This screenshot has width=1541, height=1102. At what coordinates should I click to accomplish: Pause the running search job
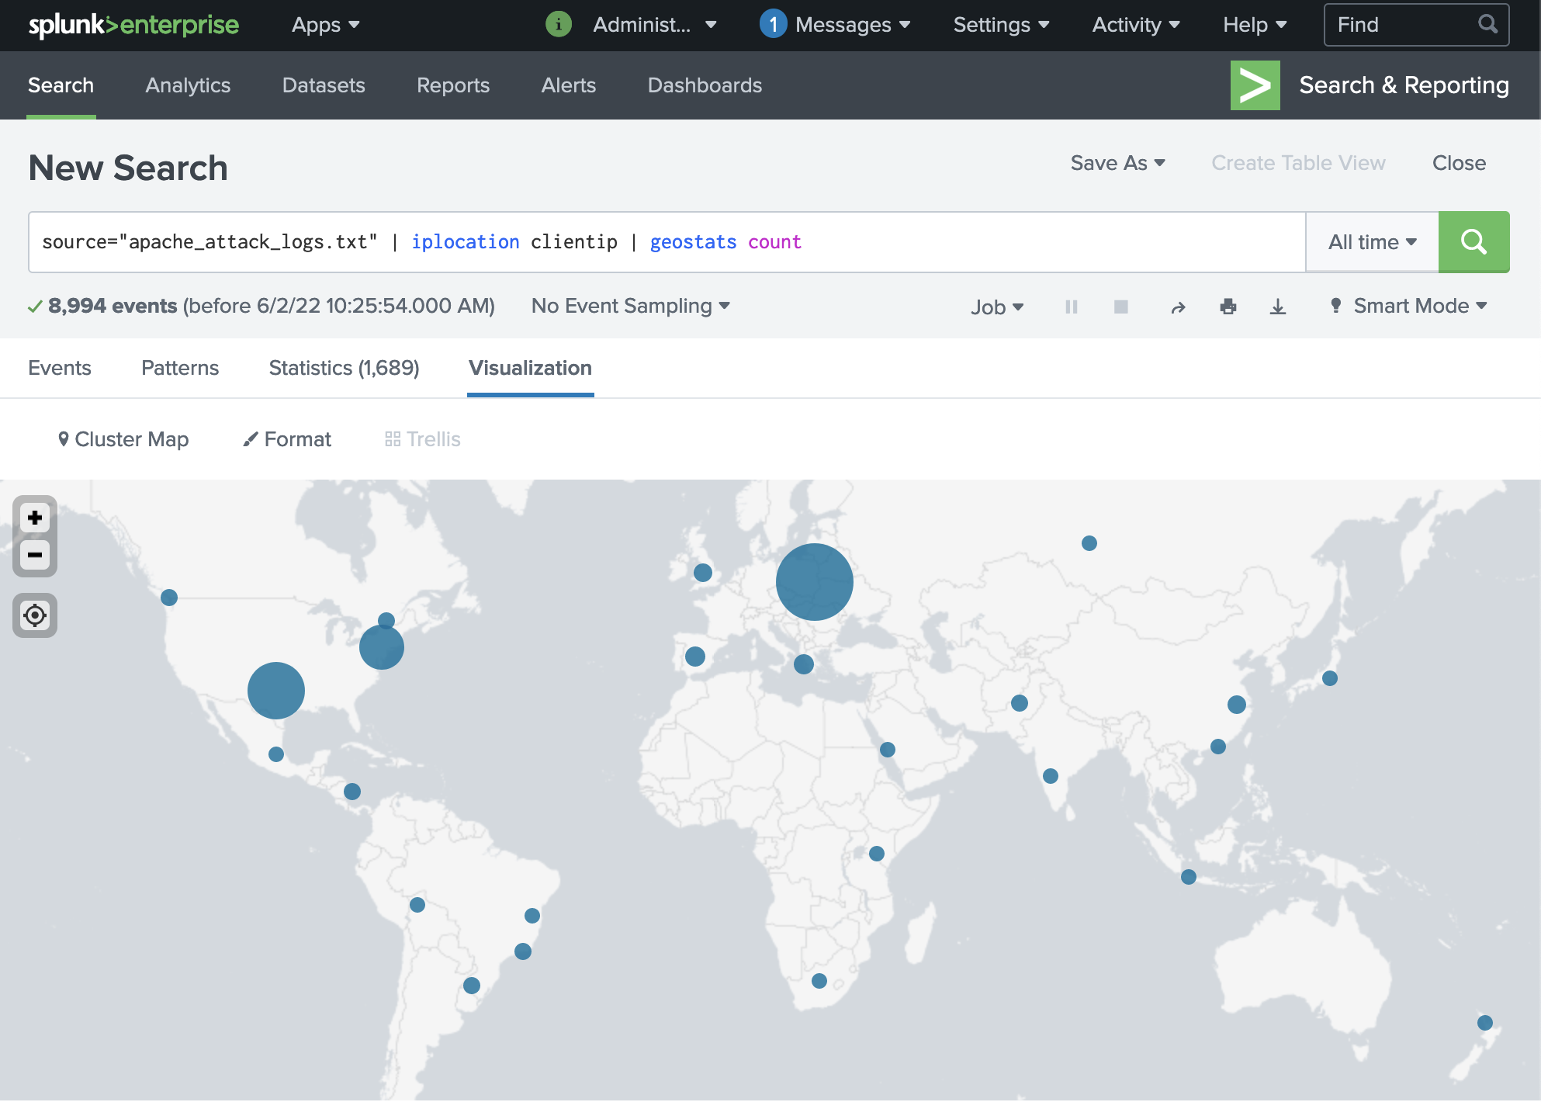tap(1071, 307)
